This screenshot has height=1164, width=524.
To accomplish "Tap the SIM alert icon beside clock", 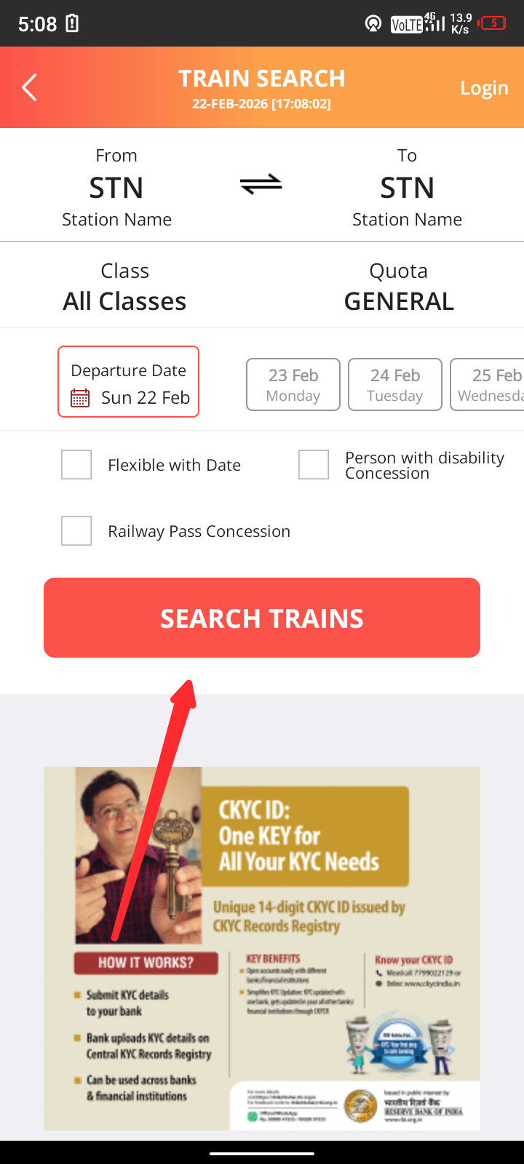I will click(x=72, y=23).
